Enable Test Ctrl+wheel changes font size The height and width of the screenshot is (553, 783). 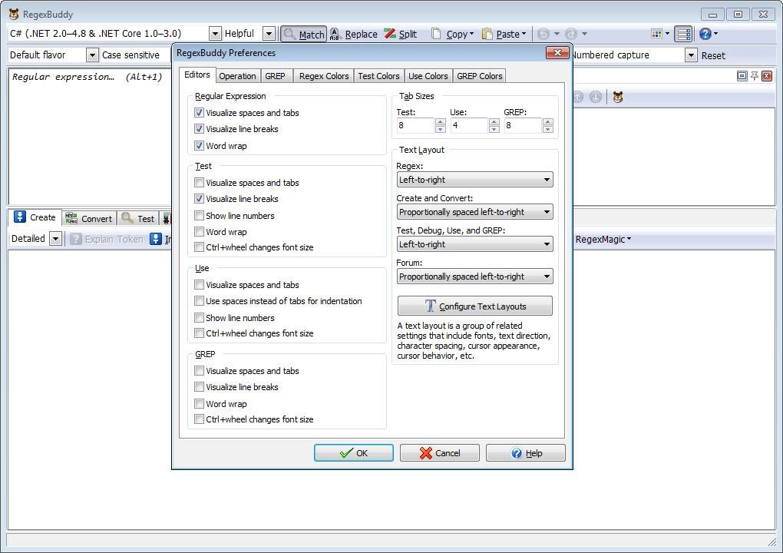point(200,247)
